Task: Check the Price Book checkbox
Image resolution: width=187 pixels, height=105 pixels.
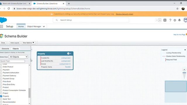Action: point(1,81)
